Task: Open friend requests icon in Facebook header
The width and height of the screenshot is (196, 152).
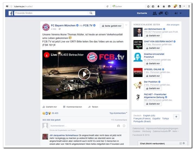Action: tap(155, 13)
